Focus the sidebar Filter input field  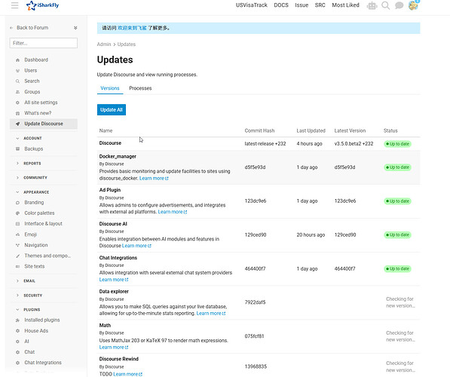[x=43, y=43]
